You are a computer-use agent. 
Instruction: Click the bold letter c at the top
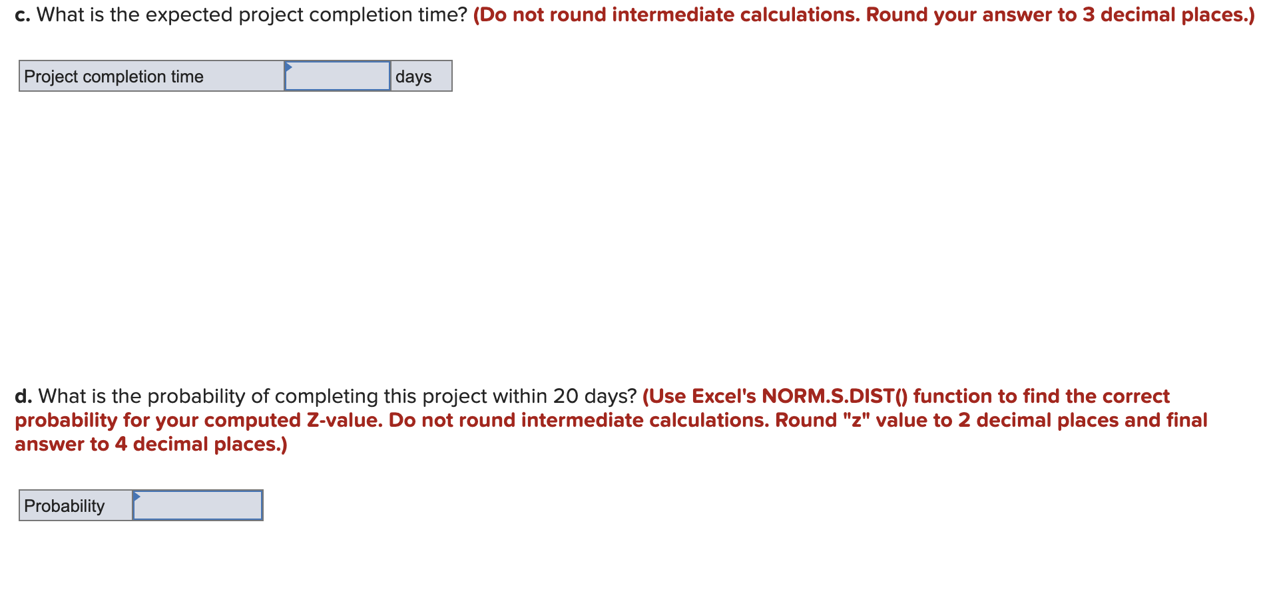pos(22,14)
